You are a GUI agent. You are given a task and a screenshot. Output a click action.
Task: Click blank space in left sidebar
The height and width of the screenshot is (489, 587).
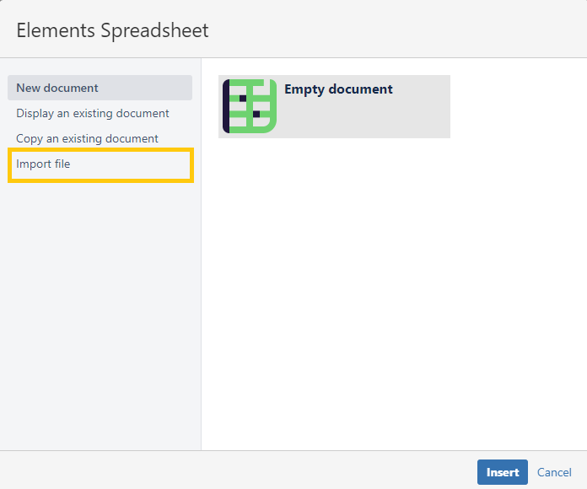click(100, 320)
